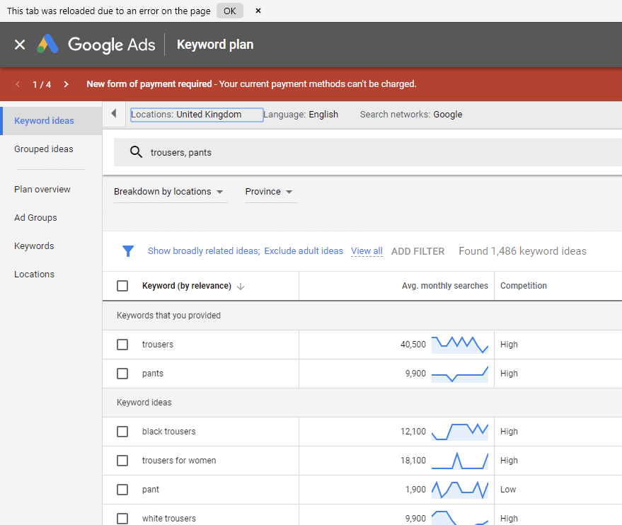Check the 'trousers' keyword checkbox
Screen dimensions: 622x525
(122, 345)
